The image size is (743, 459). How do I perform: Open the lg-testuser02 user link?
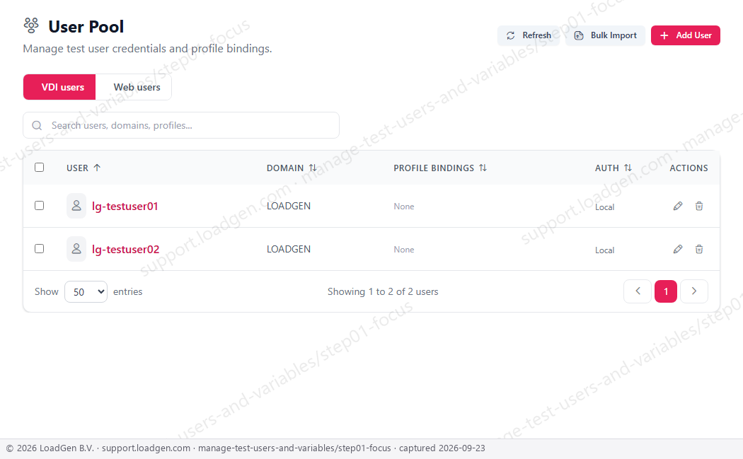tap(125, 249)
